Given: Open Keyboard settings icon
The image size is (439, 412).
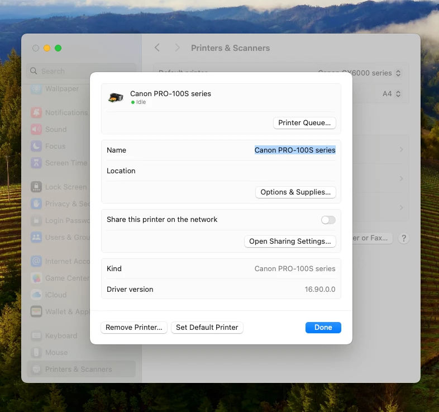Looking at the screenshot, I should (x=36, y=335).
